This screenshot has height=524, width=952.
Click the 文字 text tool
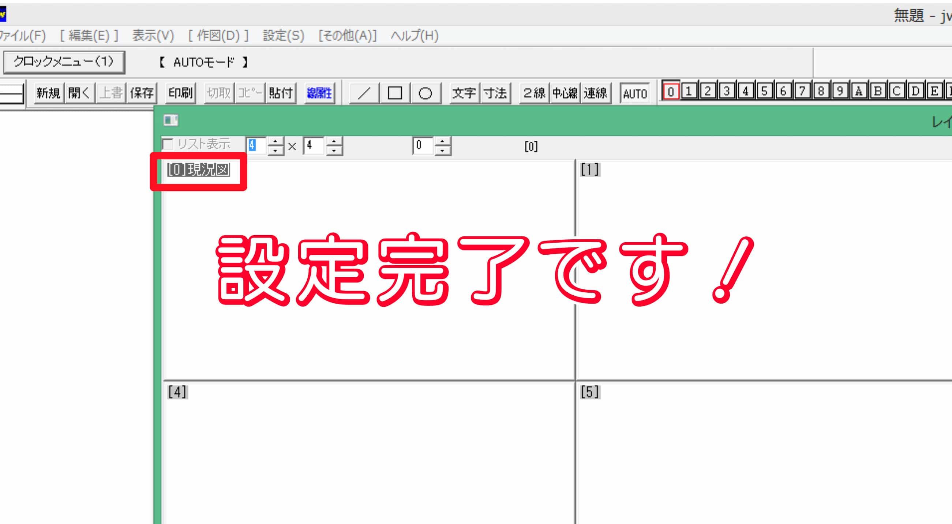click(464, 93)
